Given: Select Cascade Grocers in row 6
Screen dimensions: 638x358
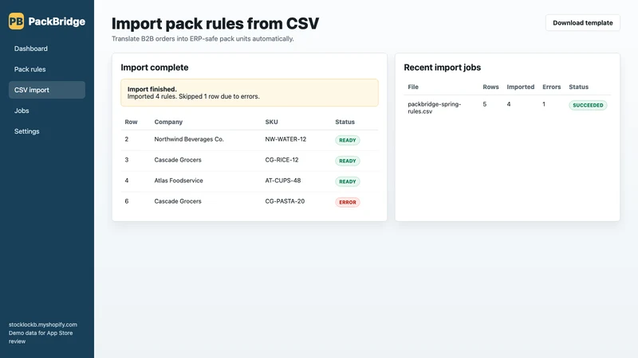Looking at the screenshot, I should pos(178,201).
